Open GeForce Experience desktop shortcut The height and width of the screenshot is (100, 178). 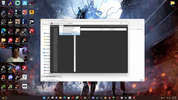coord(3,88)
